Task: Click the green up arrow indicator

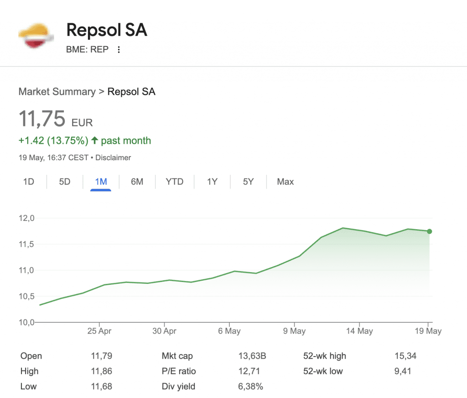Action: 94,141
